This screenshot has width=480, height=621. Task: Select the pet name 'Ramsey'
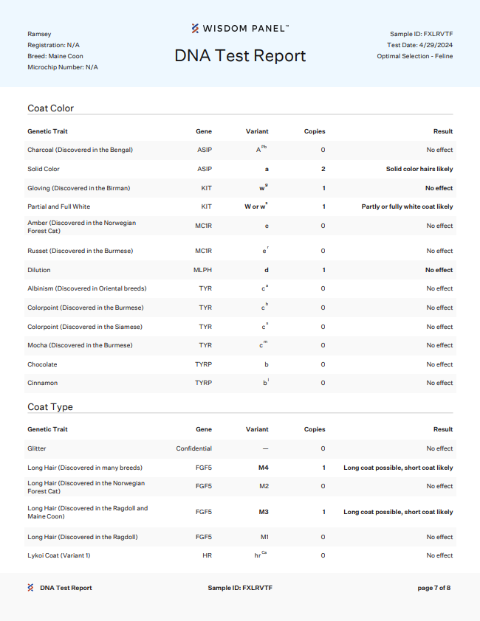tap(39, 34)
